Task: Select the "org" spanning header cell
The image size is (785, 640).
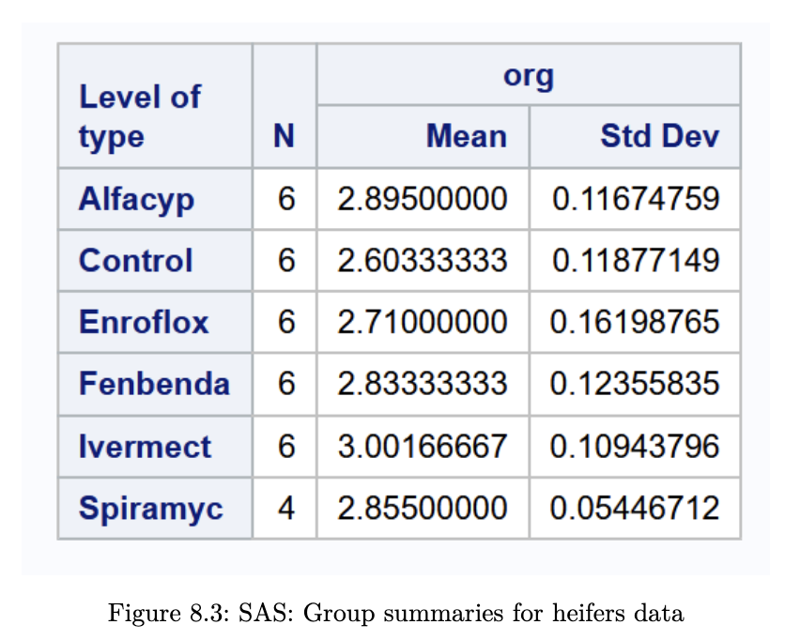Action: [528, 76]
